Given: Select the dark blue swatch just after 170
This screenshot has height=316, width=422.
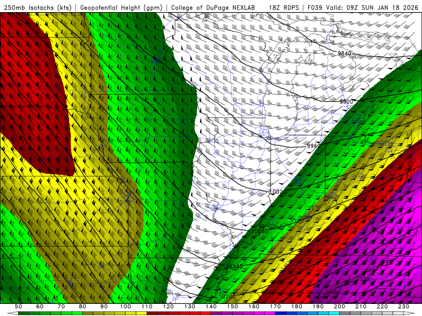Looking at the screenshot, I should click(281, 313).
